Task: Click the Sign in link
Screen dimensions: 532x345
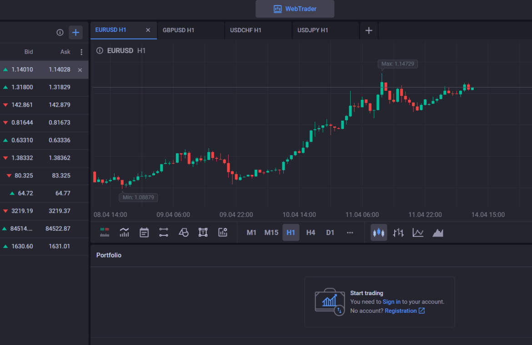Action: coord(391,302)
